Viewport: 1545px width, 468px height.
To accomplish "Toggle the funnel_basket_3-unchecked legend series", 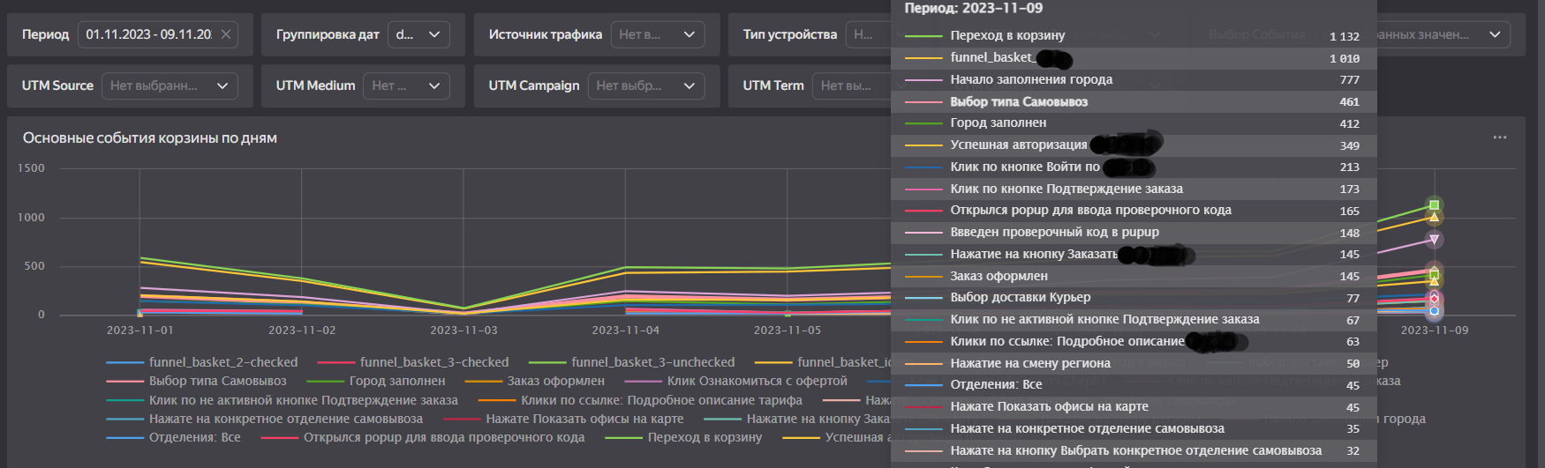I will (x=631, y=362).
